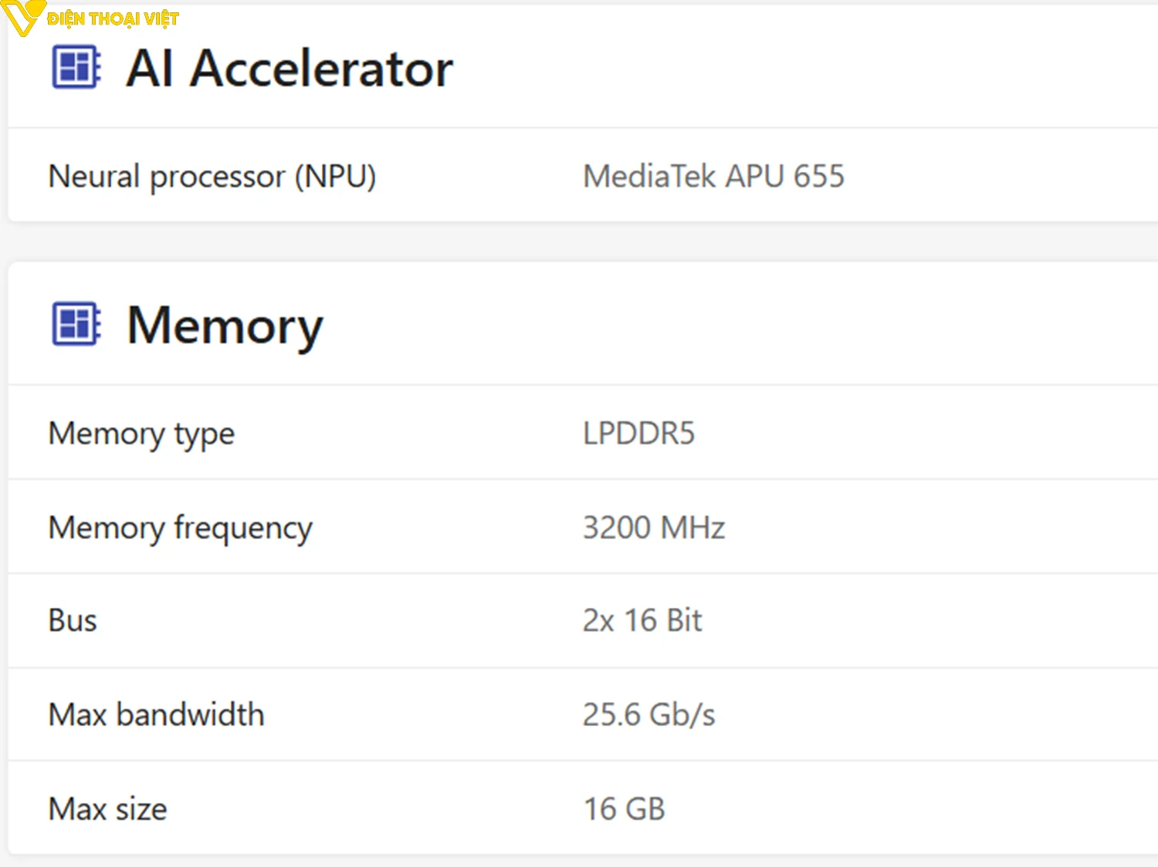
Task: Click the ĐIỆN THOẠI VIỆT brand text
Action: 113,19
